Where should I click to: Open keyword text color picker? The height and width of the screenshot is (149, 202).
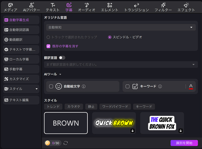(x=191, y=86)
